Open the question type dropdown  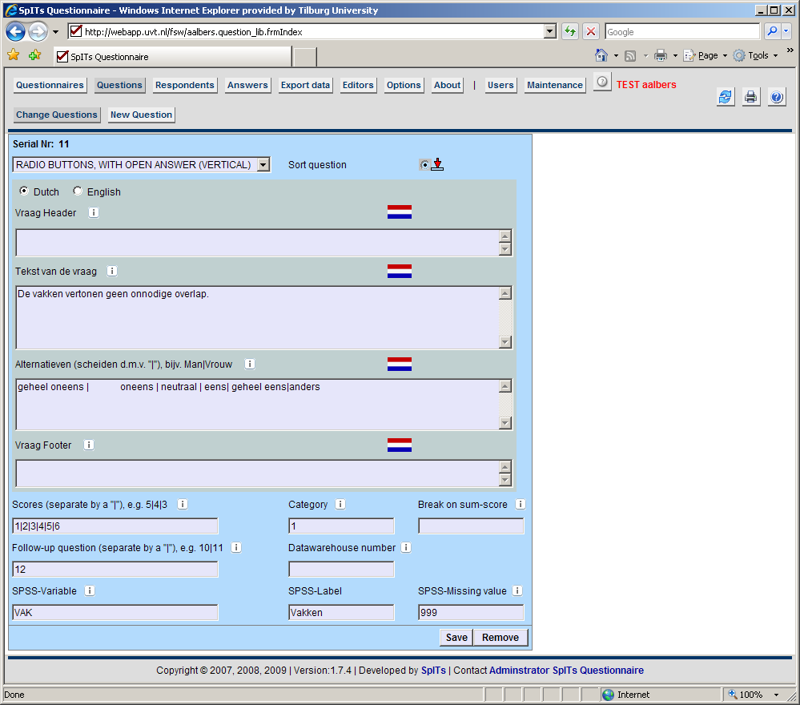pos(263,165)
